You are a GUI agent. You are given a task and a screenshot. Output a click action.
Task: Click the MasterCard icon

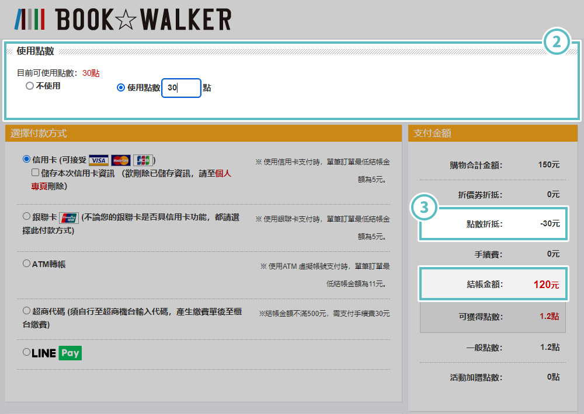pos(121,160)
